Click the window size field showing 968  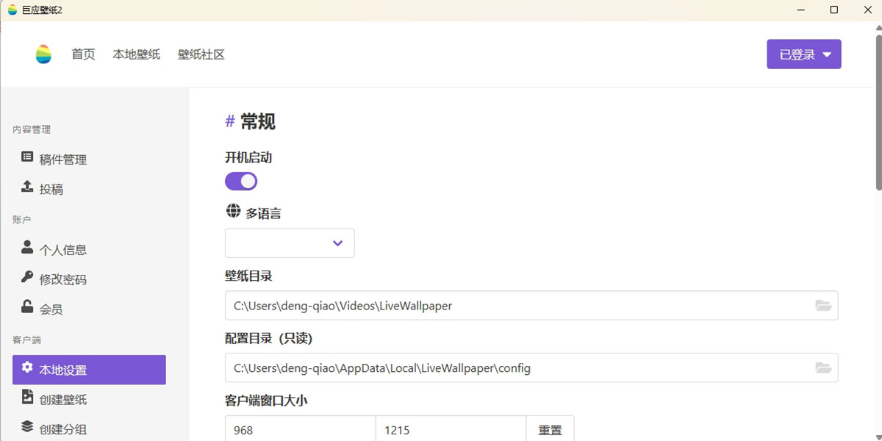tap(300, 430)
